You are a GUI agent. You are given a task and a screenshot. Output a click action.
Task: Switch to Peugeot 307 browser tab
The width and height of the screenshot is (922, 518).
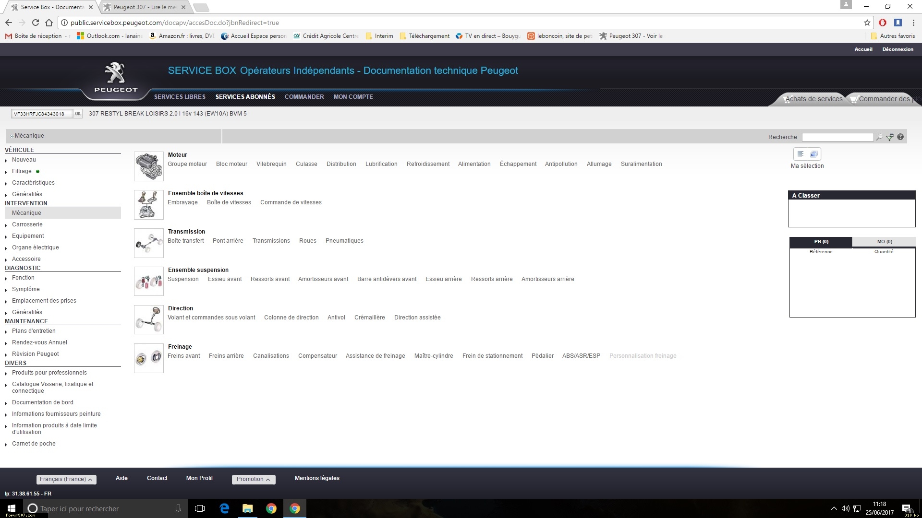pos(144,7)
